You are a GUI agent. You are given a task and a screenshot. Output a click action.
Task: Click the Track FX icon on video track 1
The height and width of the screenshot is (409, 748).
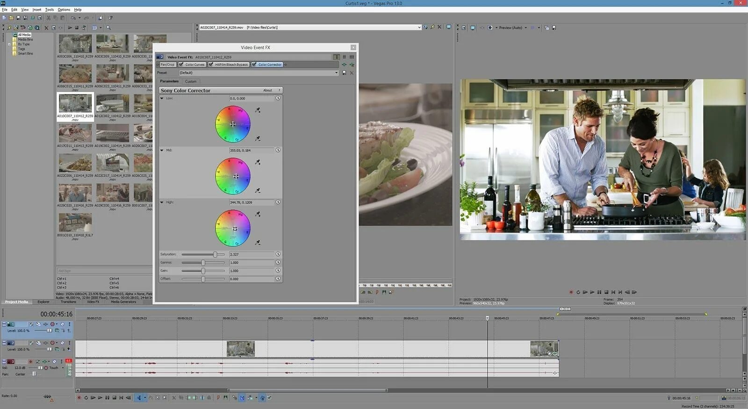click(45, 324)
